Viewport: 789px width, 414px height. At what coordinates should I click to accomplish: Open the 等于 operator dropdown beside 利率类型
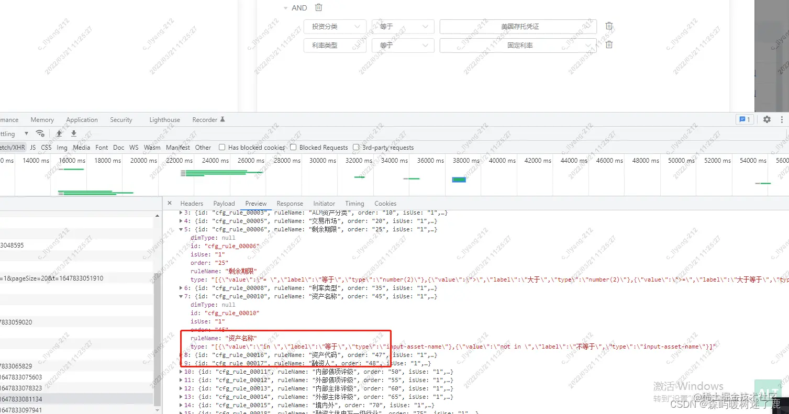coord(403,46)
